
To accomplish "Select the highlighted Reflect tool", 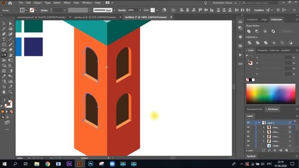I will coord(4,55).
